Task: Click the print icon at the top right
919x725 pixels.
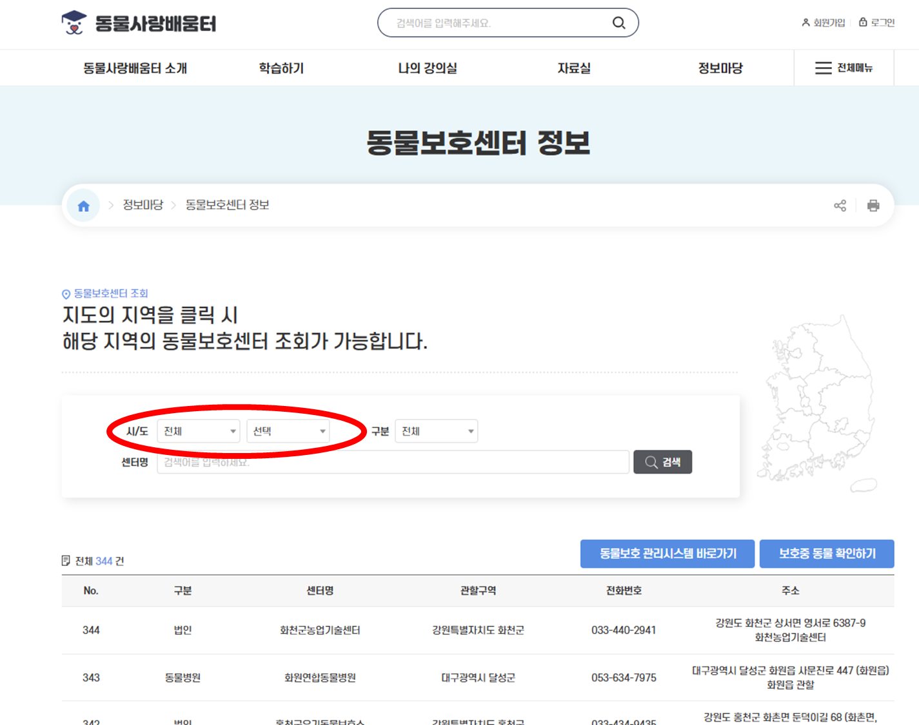Action: [x=874, y=205]
